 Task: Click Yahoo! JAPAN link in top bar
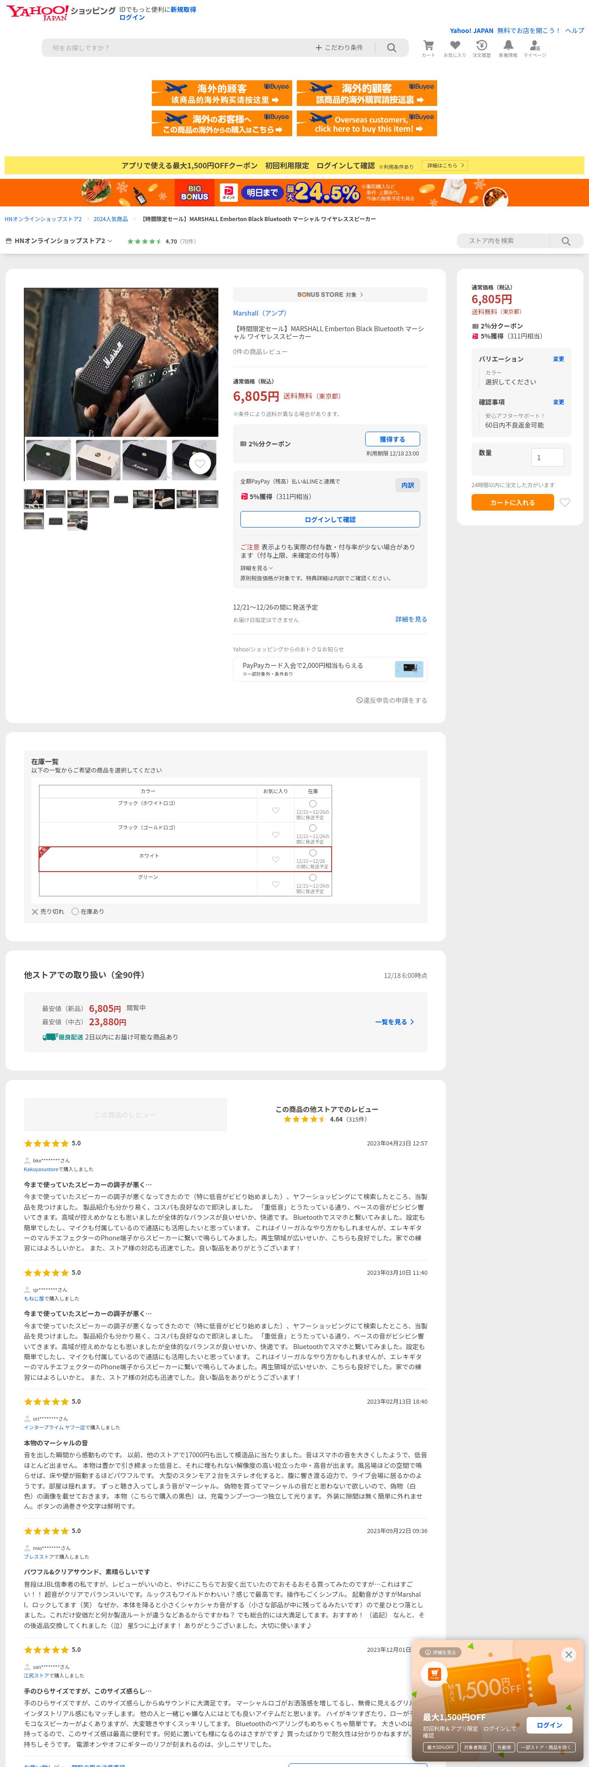pos(471,31)
